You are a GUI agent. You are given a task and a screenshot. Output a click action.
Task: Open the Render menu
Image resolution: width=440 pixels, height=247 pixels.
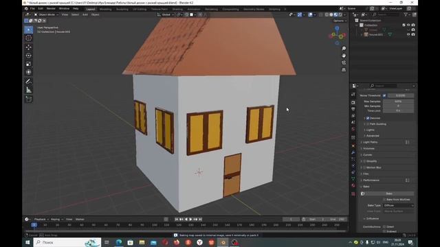point(51,9)
